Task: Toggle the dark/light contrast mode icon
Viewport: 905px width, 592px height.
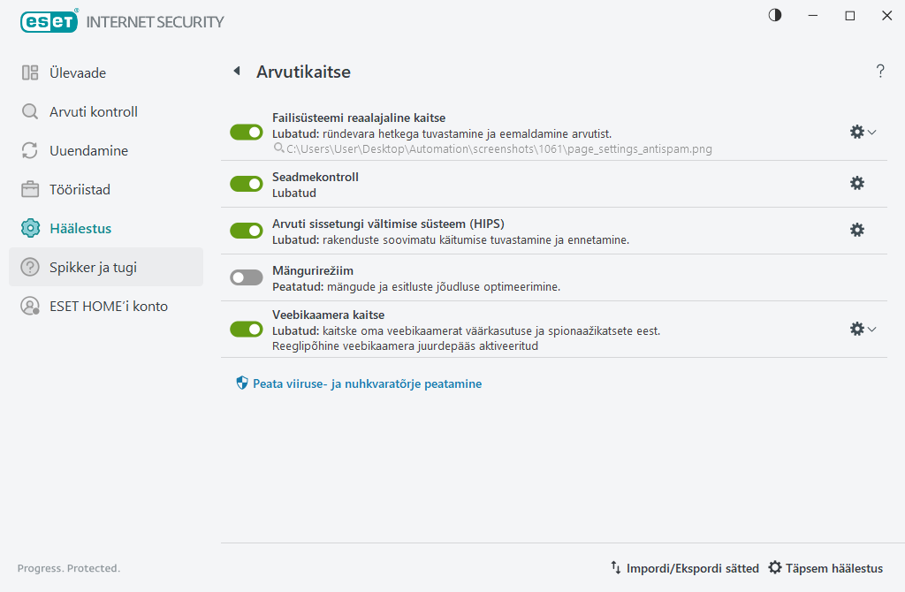Action: 775,16
